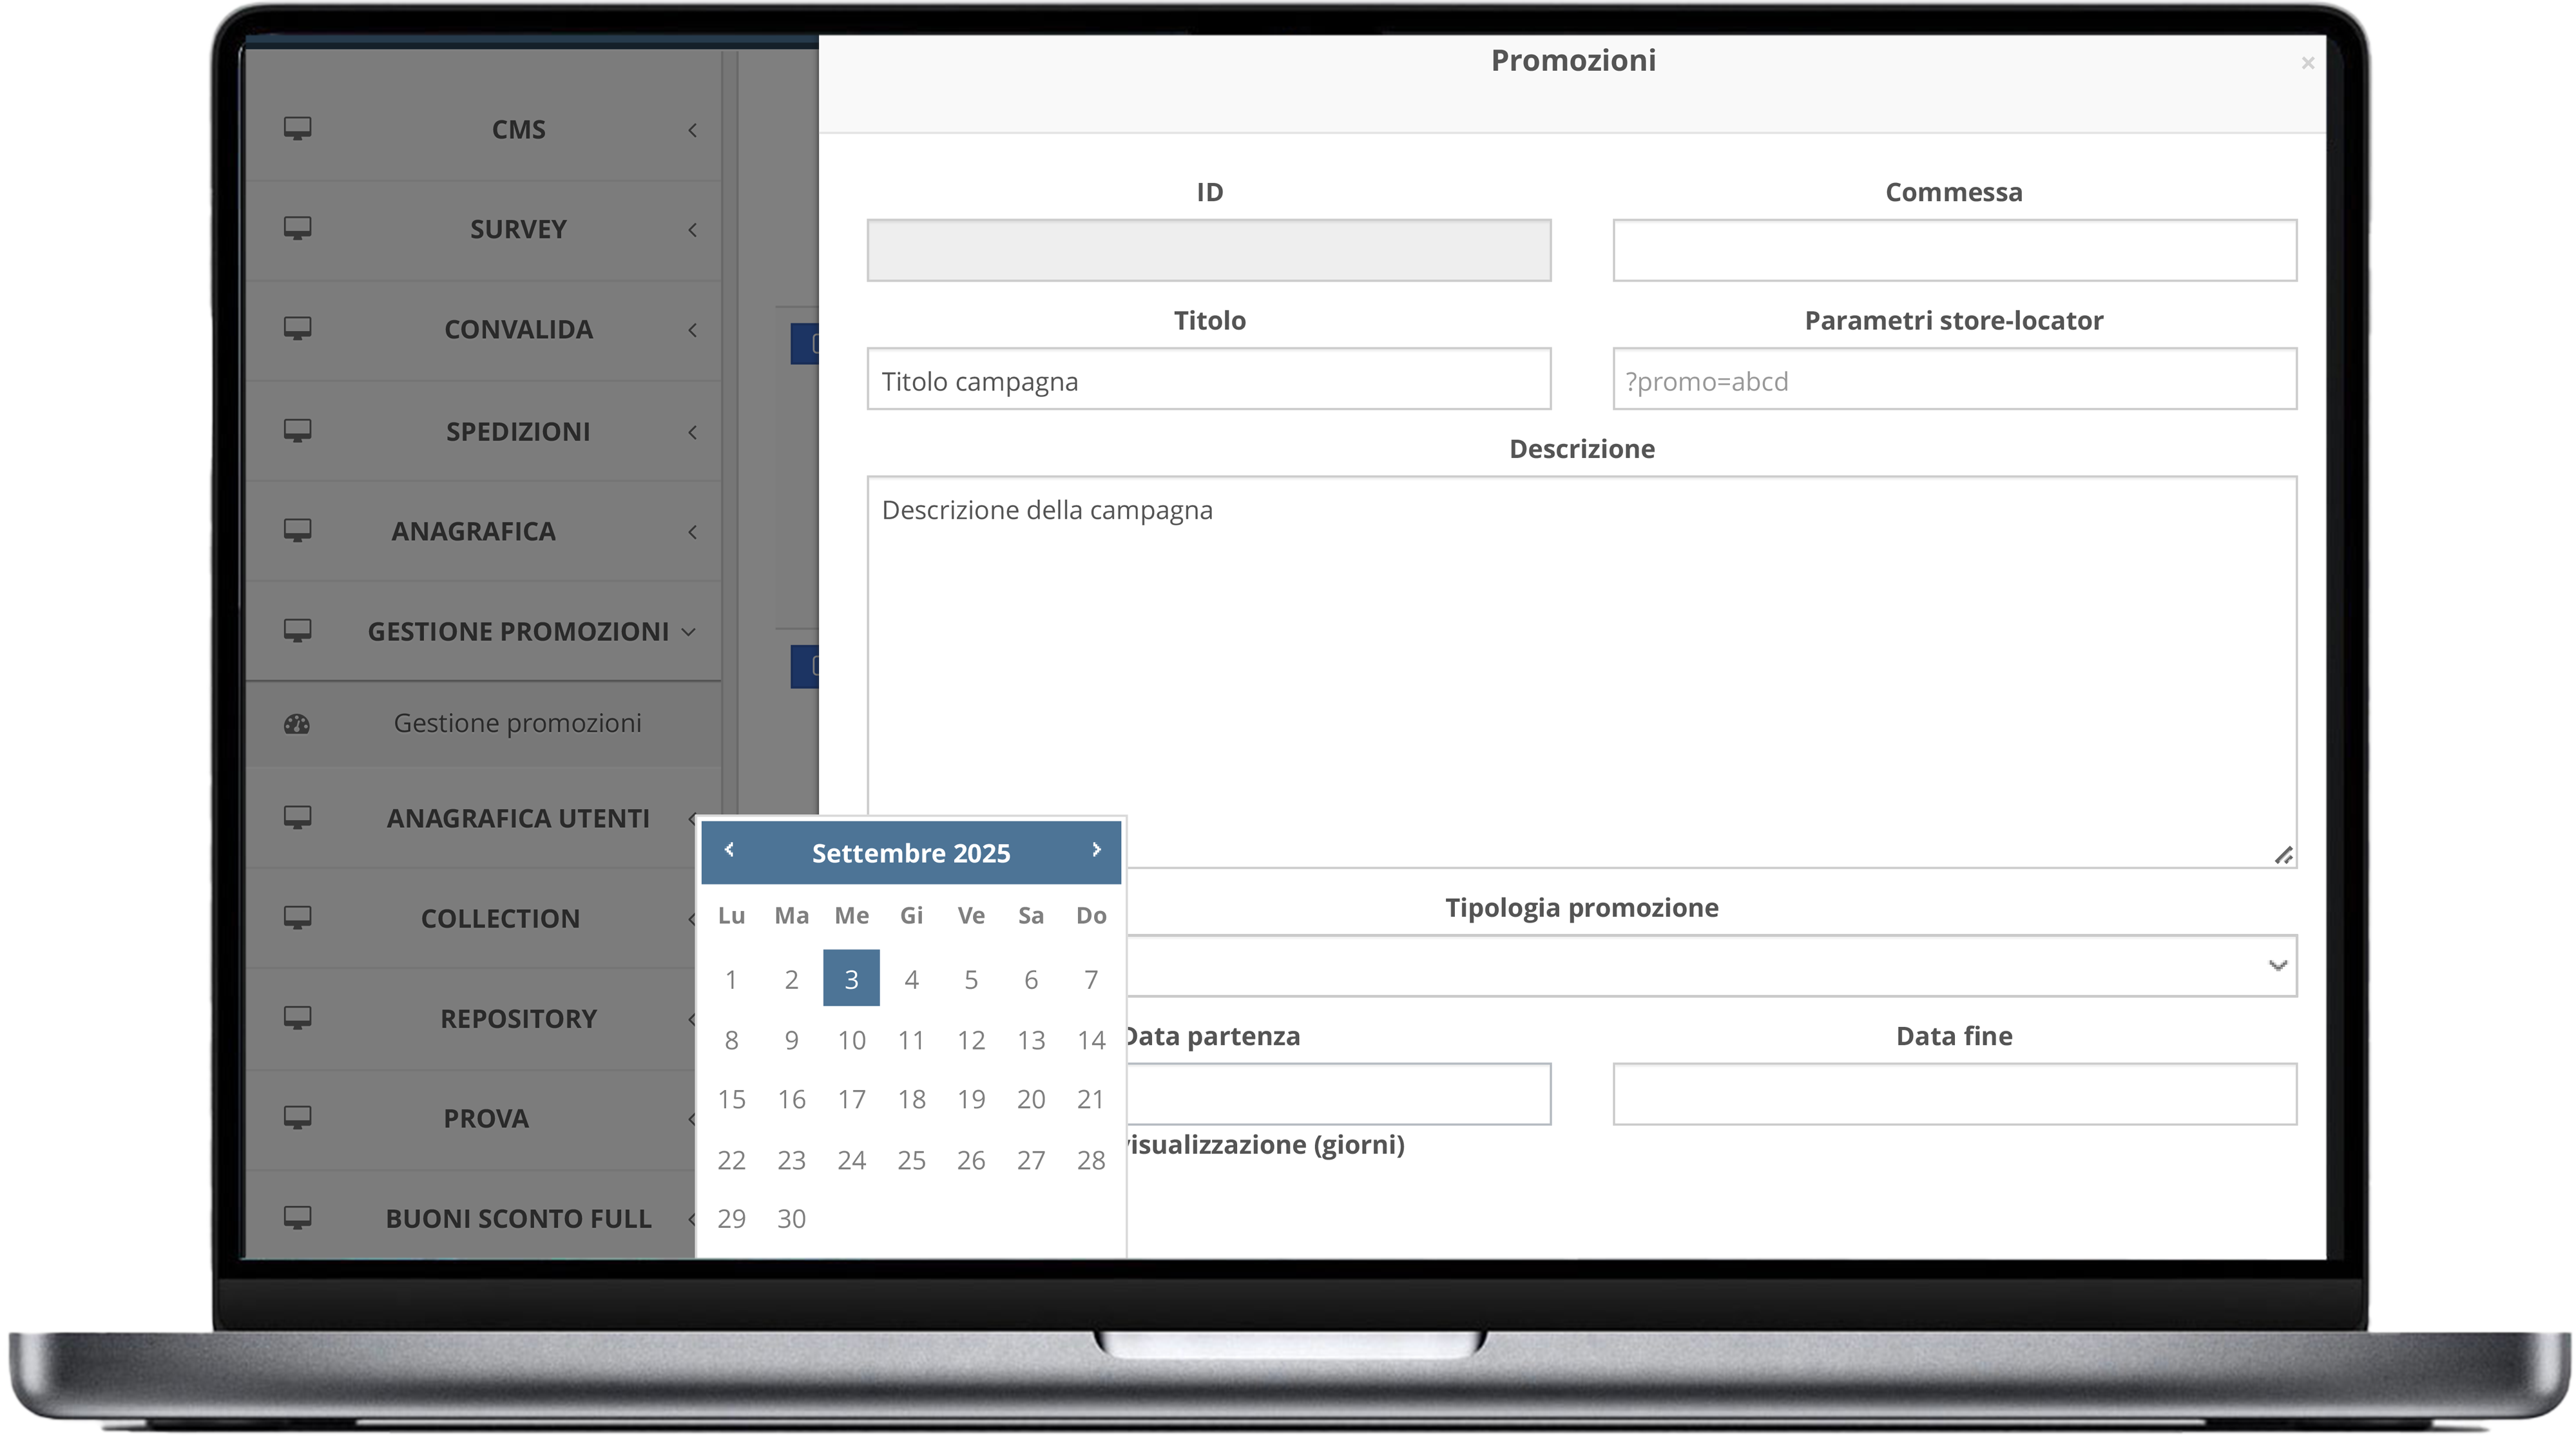Click the monitor icon next to CMS
Image resolution: width=2576 pixels, height=1436 pixels.
pos(297,129)
